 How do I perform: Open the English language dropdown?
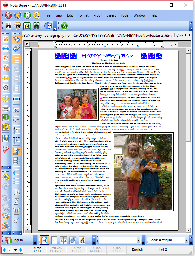[x=31, y=240]
